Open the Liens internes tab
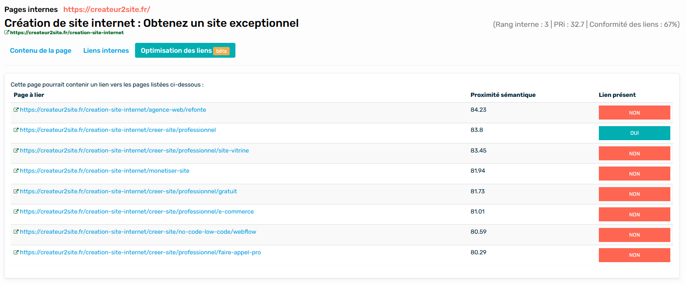 coord(106,51)
